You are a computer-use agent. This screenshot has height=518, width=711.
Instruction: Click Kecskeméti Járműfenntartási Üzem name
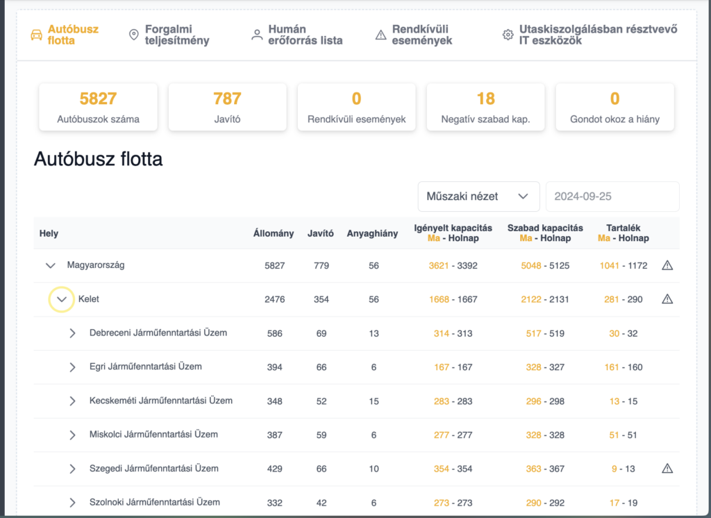tap(161, 401)
